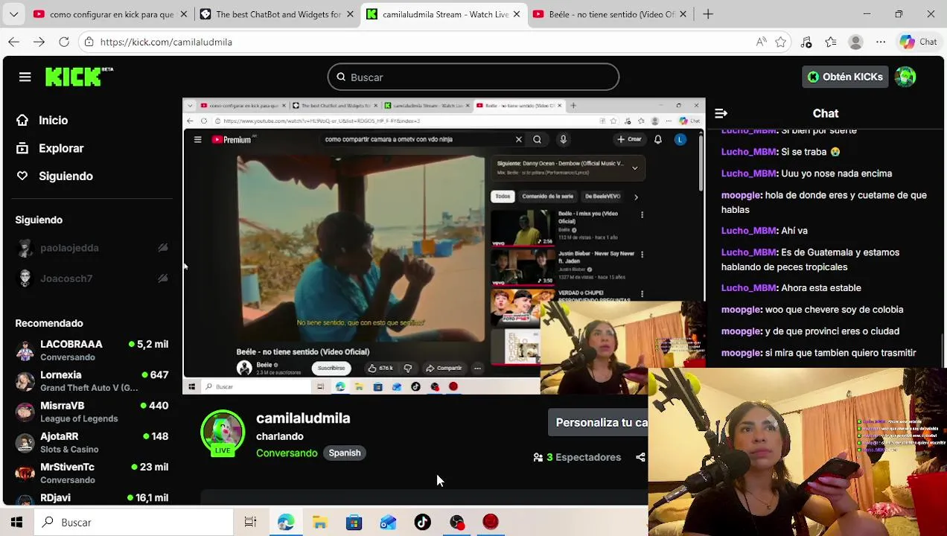Open Edge settings and more menu
The image size is (947, 536).
[x=881, y=42]
